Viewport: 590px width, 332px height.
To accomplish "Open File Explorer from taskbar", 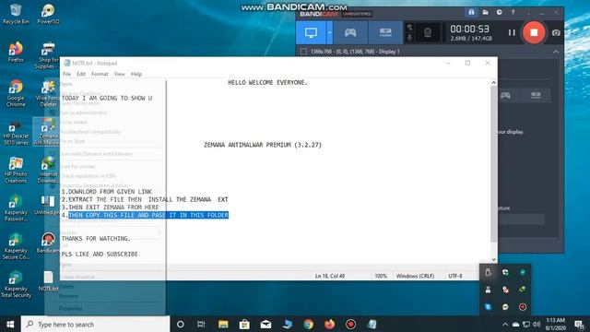I will click(x=223, y=324).
